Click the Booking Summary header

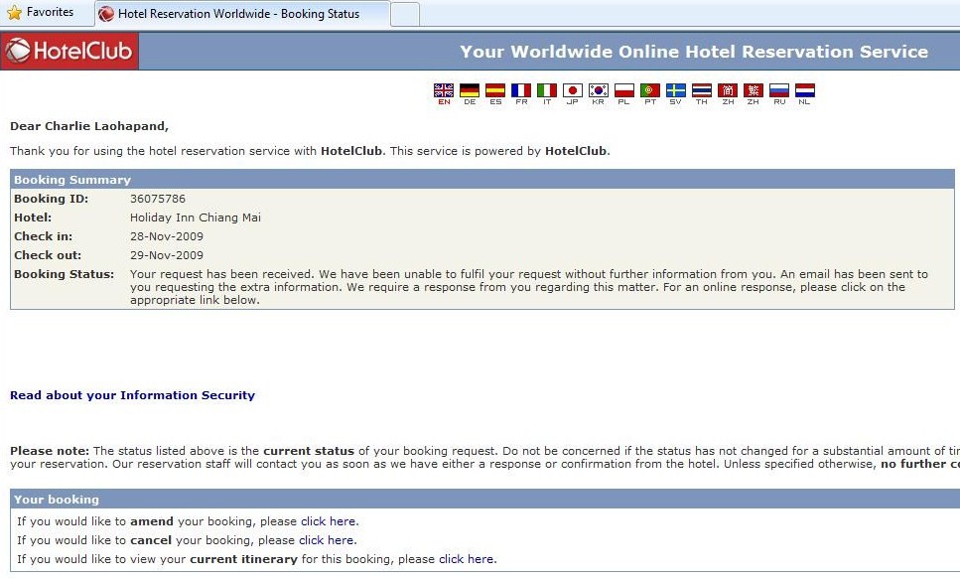tap(482, 180)
